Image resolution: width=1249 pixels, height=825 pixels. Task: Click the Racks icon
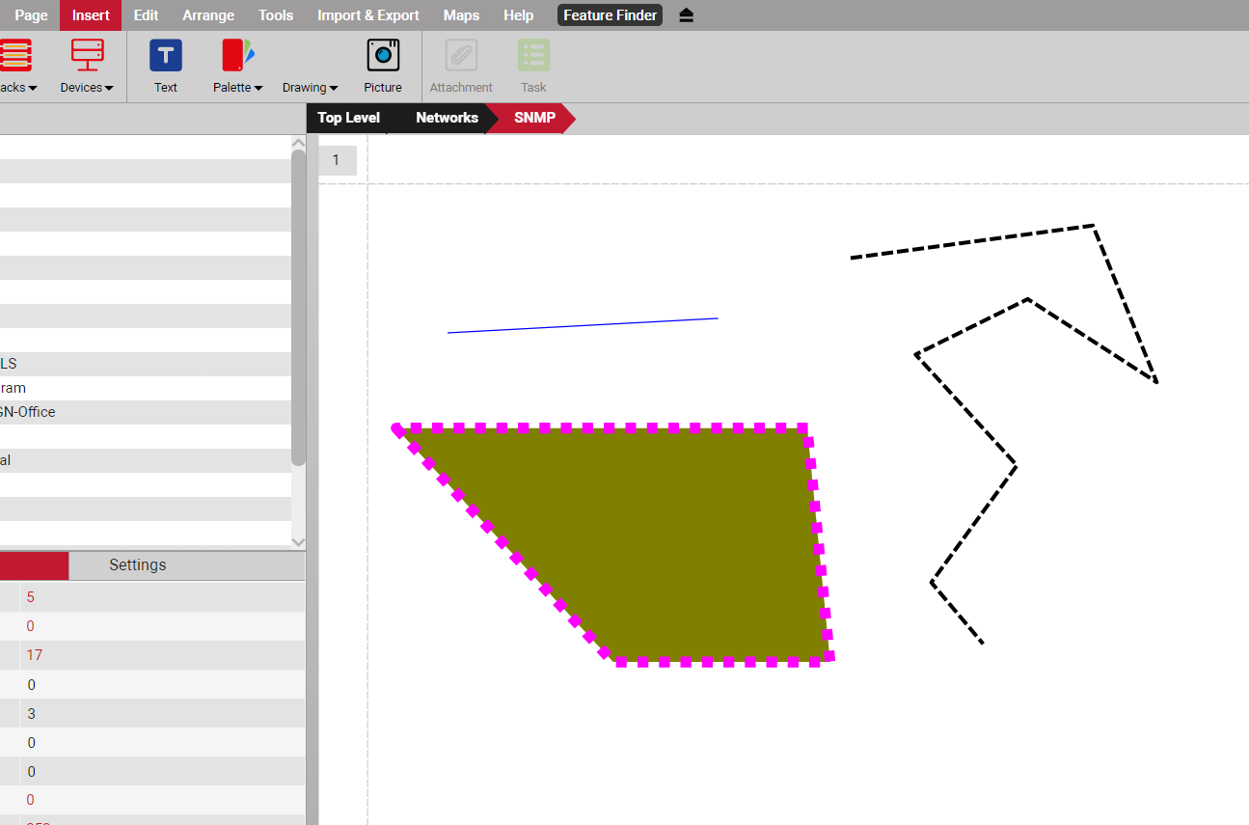coord(15,56)
